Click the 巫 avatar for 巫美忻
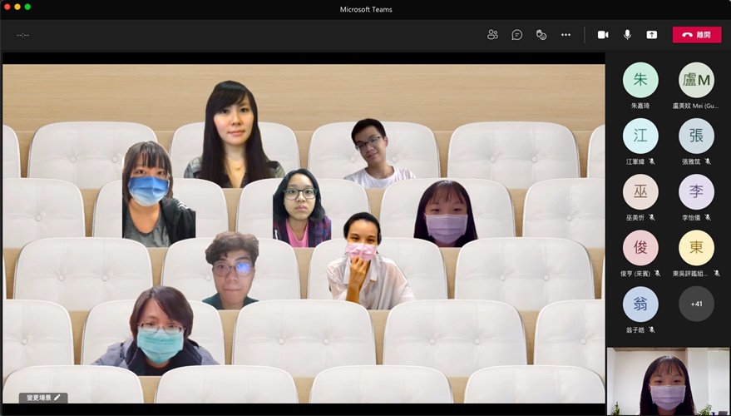Viewport: 731px width, 416px height. 640,191
